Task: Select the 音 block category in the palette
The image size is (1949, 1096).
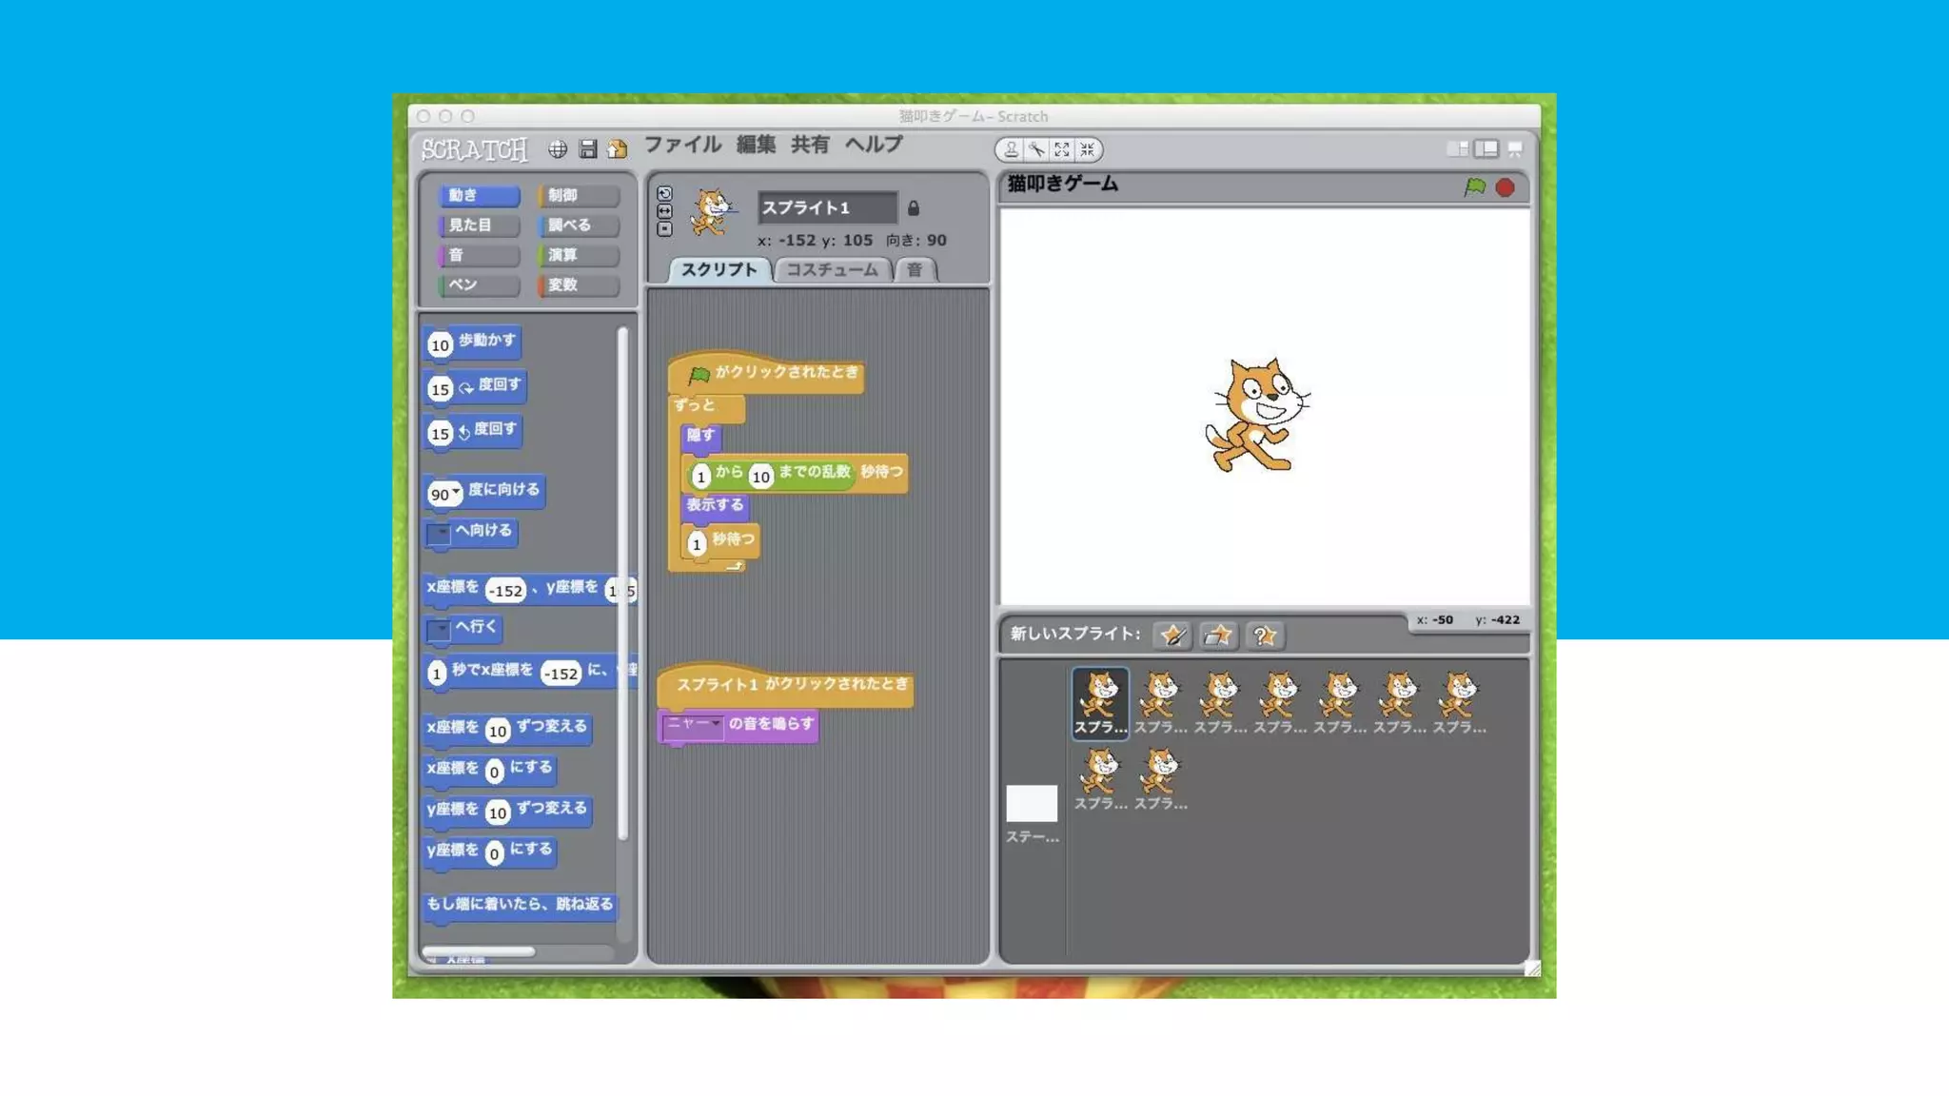Action: click(479, 255)
